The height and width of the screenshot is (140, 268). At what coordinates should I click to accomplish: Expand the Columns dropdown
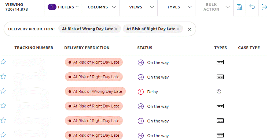pos(102,7)
